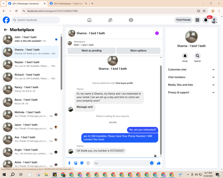Click the Find friends button
Screen dimensions: 223x178
pyautogui.click(x=183, y=20)
